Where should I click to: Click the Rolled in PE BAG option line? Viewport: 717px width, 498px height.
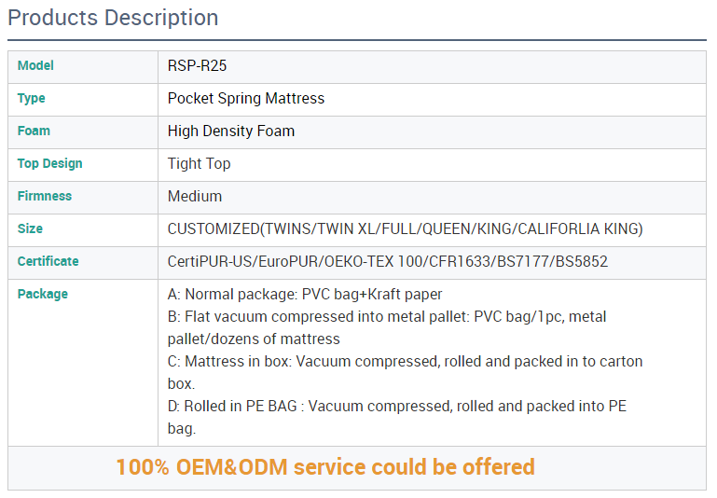[396, 407]
